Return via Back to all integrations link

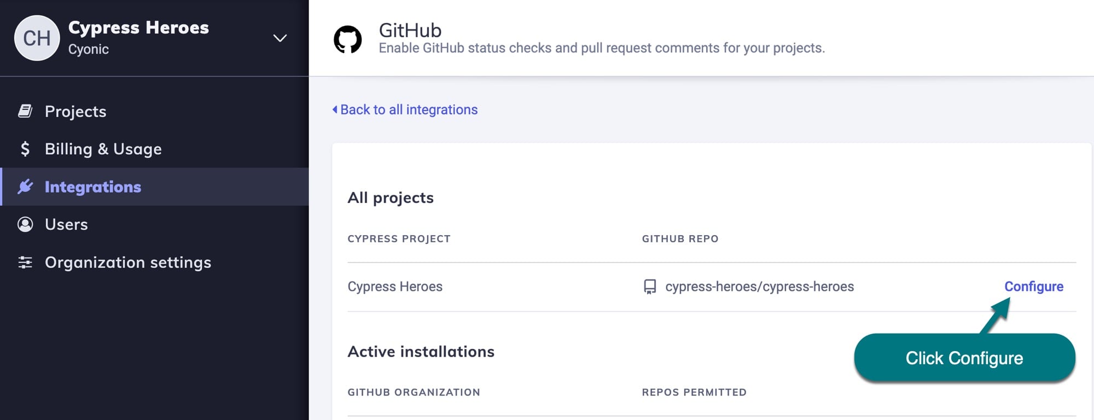coord(409,109)
